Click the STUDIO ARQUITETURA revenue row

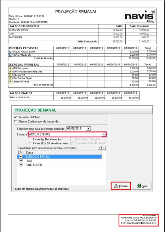(82, 52)
